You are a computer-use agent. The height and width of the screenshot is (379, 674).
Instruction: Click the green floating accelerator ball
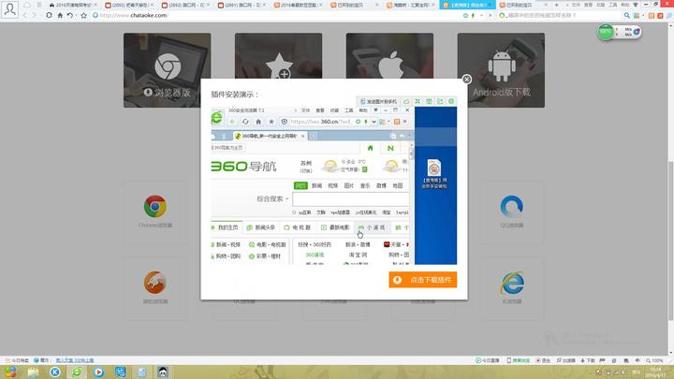point(606,32)
